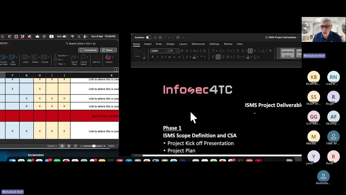Click the Excel search field
This screenshot has height=195, width=346.
pyautogui.click(x=81, y=44)
